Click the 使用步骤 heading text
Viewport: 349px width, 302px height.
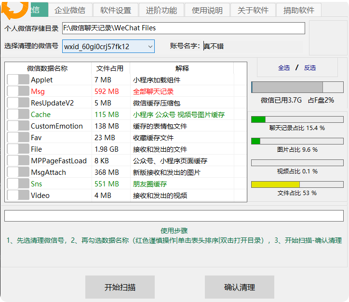(x=174, y=231)
